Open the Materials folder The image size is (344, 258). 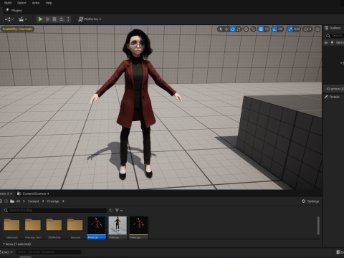point(11,227)
